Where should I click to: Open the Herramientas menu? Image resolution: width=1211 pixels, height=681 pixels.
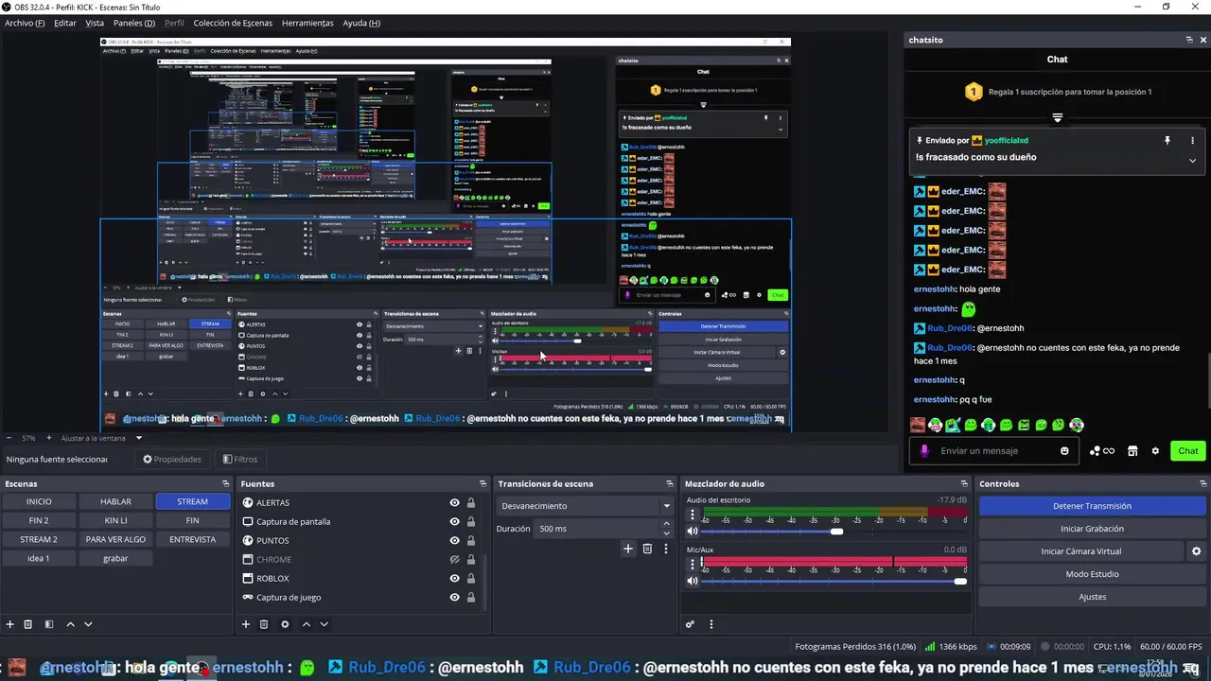coord(307,23)
